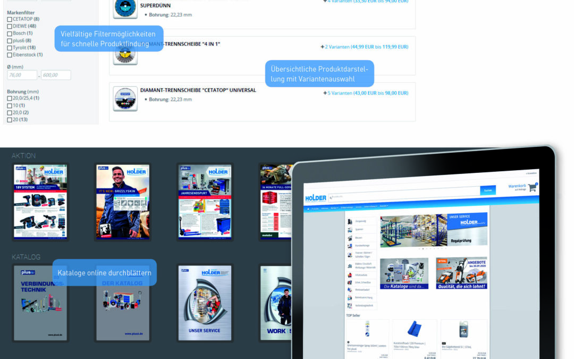Viewport: 574px width, 359px height.
Task: Open the Unternehmen dropdown in tablet navigation
Action: point(370,206)
